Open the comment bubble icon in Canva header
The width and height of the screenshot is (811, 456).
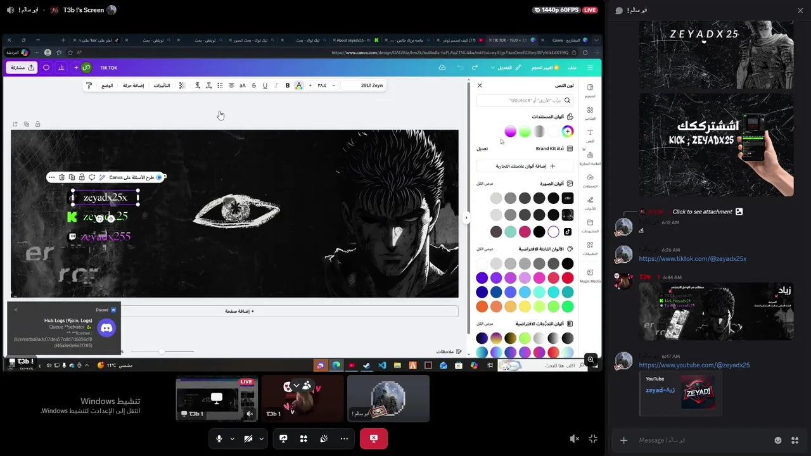pyautogui.click(x=46, y=68)
